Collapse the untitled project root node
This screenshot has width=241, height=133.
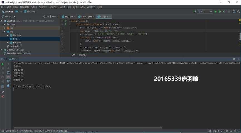(x=2, y=21)
